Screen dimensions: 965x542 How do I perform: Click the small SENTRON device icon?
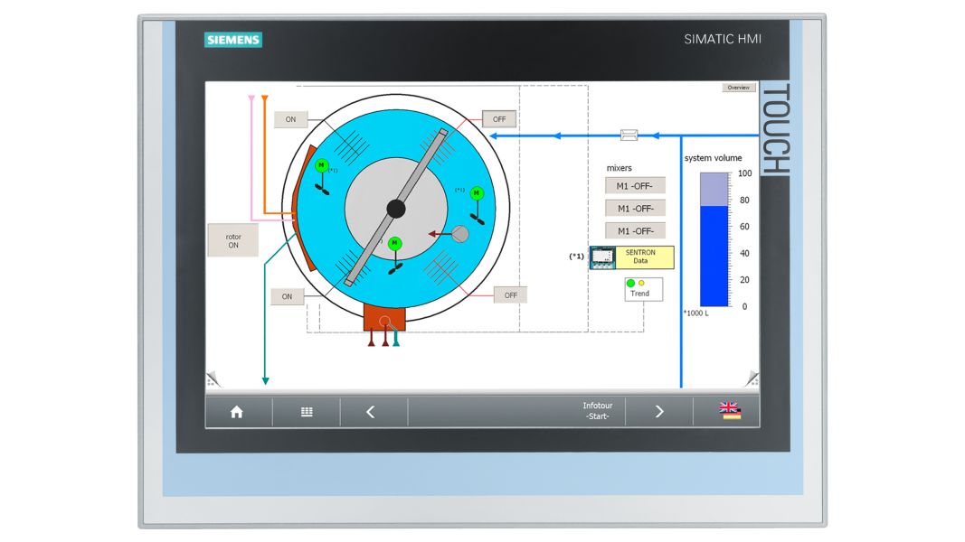601,257
